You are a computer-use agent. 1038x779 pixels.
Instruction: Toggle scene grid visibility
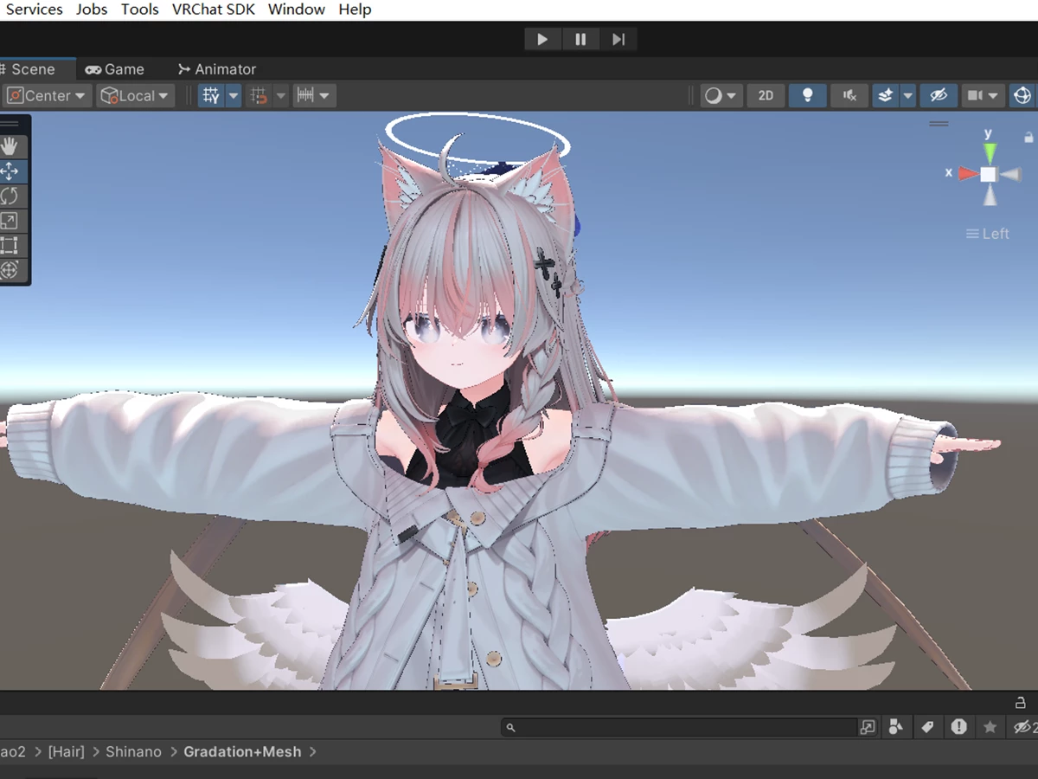[x=211, y=96]
